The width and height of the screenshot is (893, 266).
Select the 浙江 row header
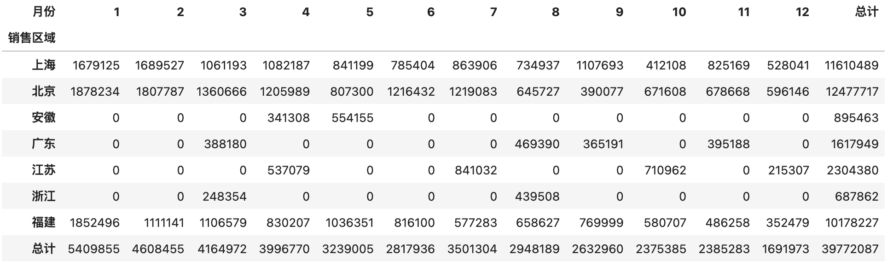44,197
